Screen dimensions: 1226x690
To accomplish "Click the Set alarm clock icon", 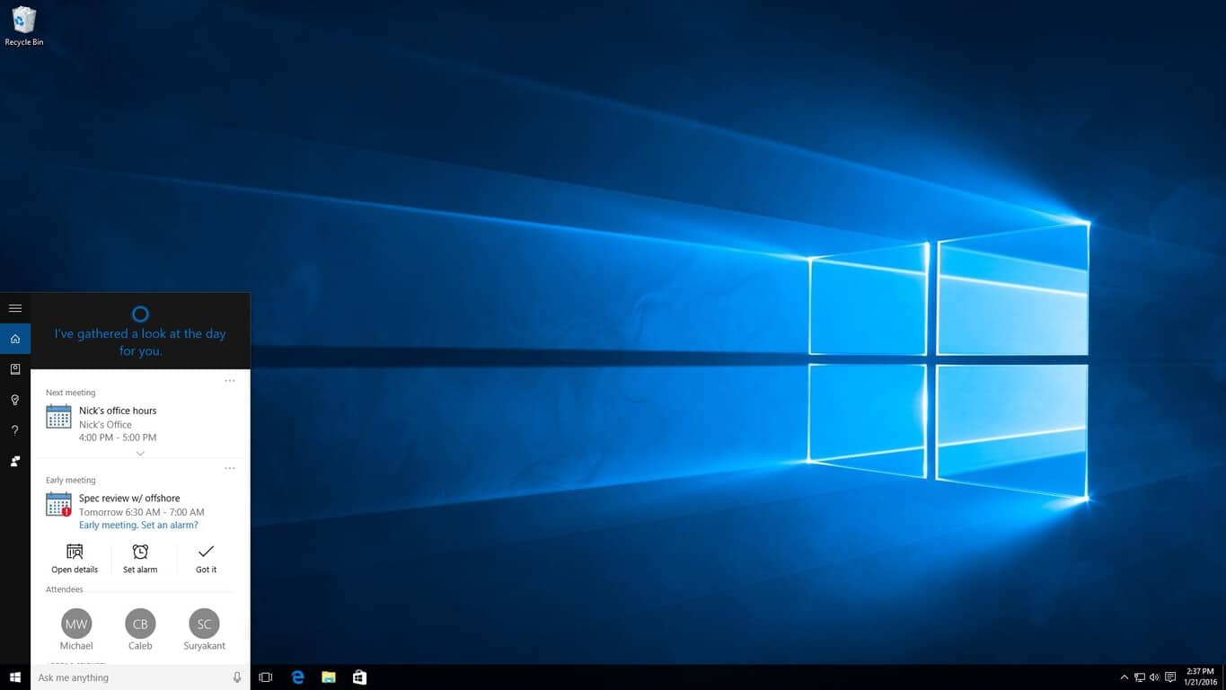I will click(x=140, y=552).
